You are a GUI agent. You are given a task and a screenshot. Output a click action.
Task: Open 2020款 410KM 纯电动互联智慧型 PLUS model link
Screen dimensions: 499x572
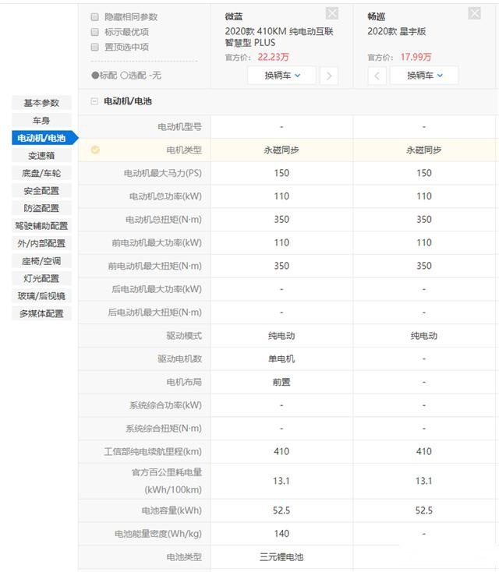pyautogui.click(x=279, y=37)
